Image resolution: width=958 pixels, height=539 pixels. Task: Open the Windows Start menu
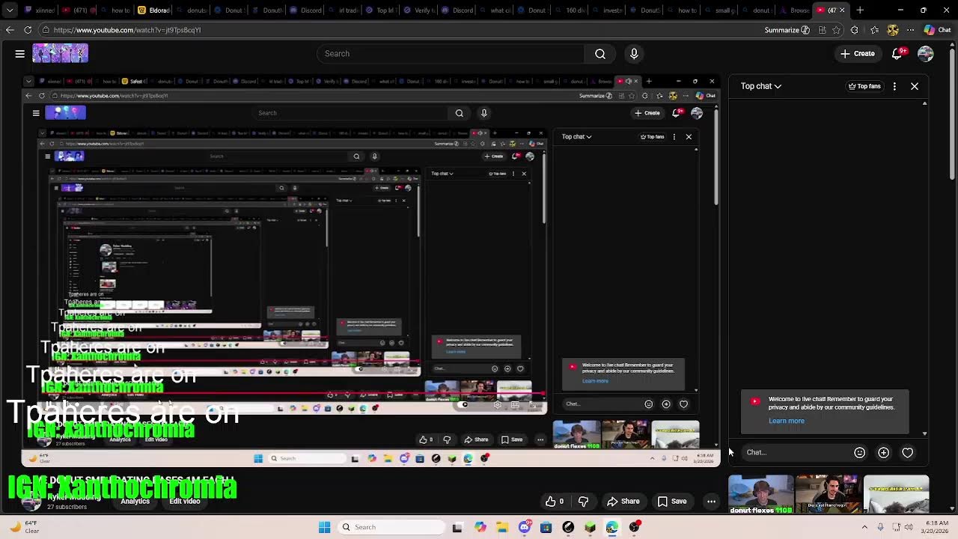click(x=324, y=527)
